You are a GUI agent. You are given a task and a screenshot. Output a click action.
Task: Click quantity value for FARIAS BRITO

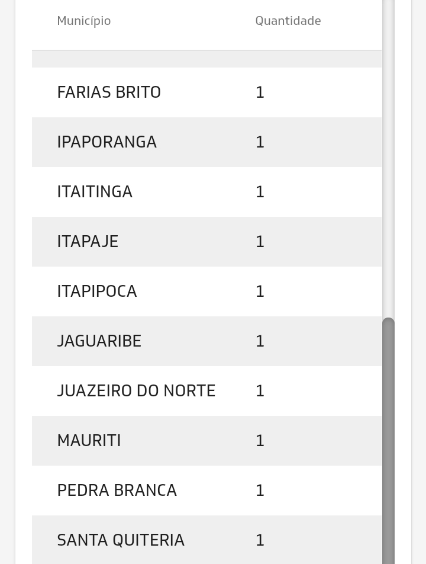pos(260,92)
